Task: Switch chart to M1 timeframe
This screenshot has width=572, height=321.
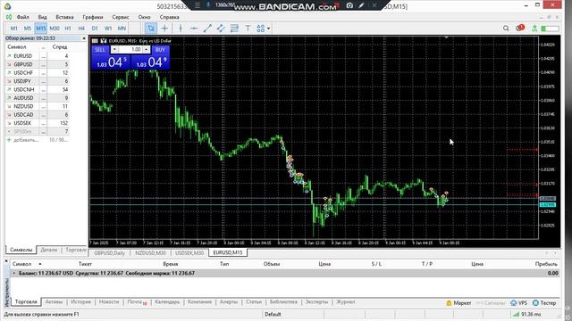Action: tap(14, 28)
